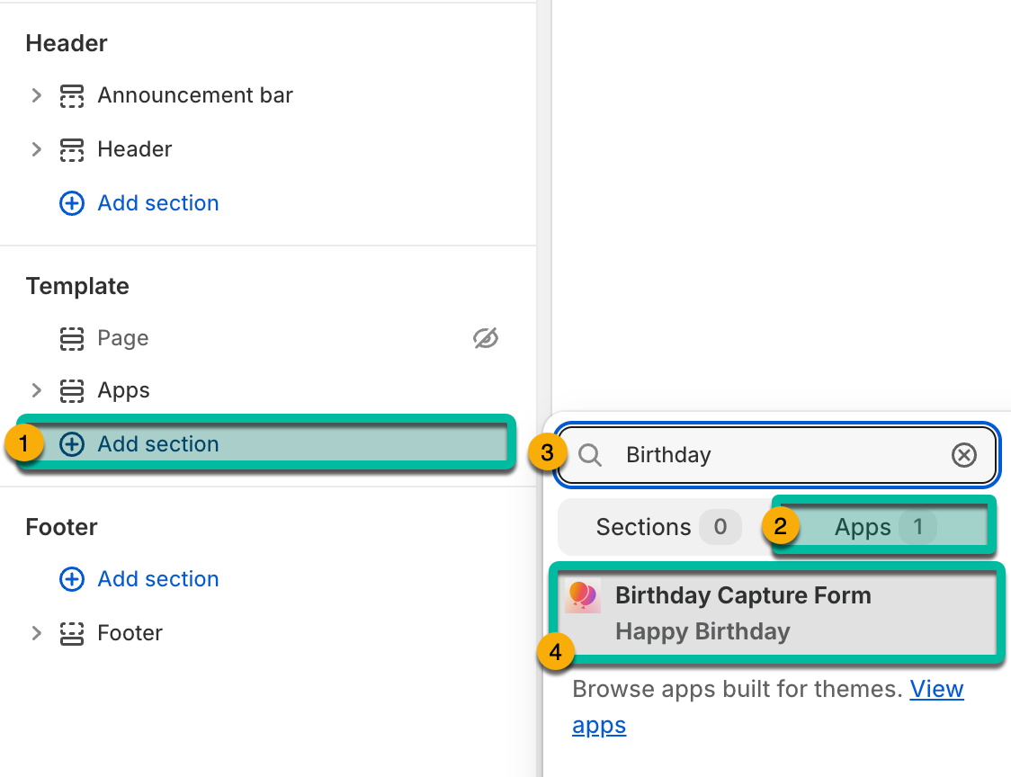This screenshot has width=1011, height=777.
Task: Expand the Footer section chevron
Action: pos(36,633)
